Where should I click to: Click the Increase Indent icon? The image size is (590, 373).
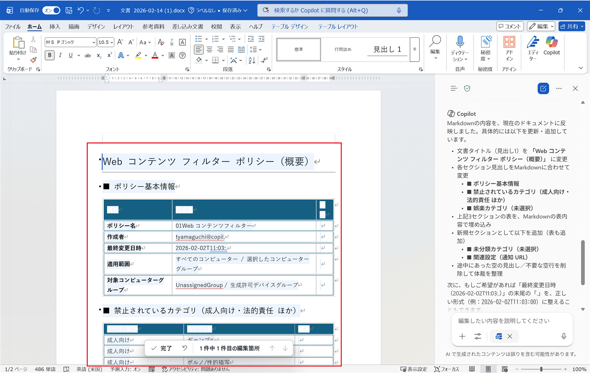[262, 39]
